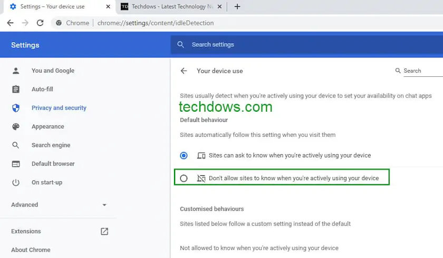Image resolution: width=443 pixels, height=258 pixels.
Task: Reload the current page
Action: coord(40,23)
